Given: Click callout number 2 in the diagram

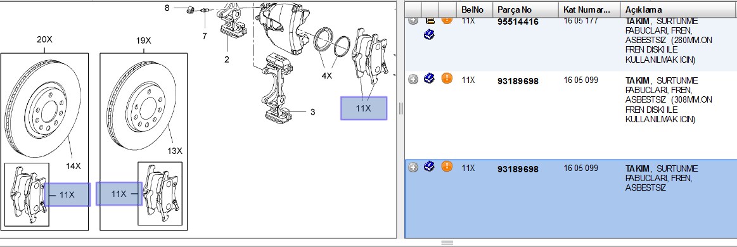Looking at the screenshot, I should click(x=227, y=60).
